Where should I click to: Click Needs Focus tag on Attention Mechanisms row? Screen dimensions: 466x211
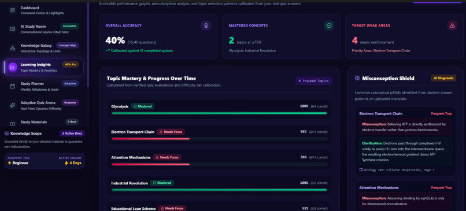coord(167,157)
